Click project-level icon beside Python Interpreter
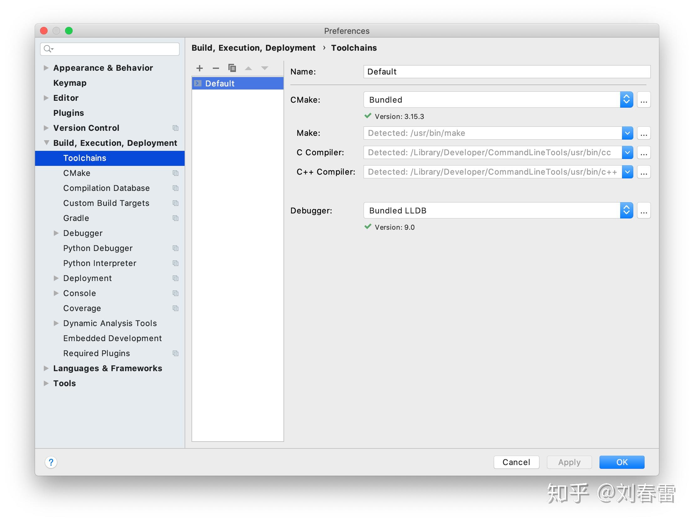Screen dimensions: 694x522 point(176,264)
